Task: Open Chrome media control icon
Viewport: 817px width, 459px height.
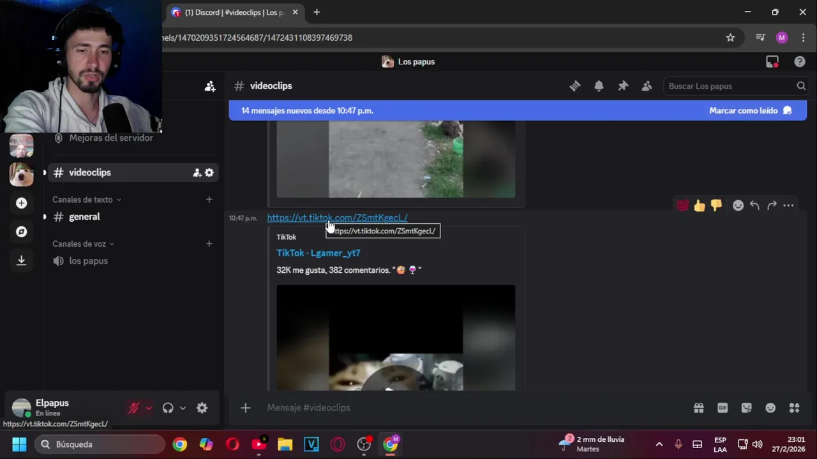Action: 760,38
